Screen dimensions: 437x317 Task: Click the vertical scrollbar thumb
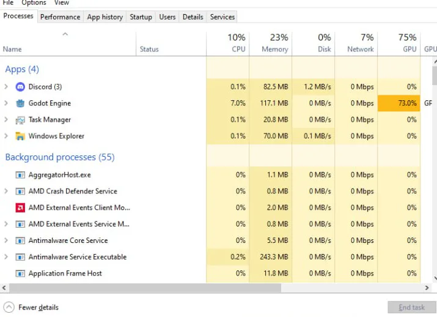point(435,76)
